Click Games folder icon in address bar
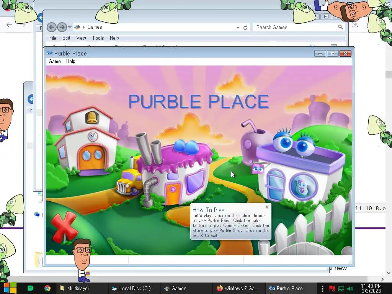 pyautogui.click(x=77, y=27)
